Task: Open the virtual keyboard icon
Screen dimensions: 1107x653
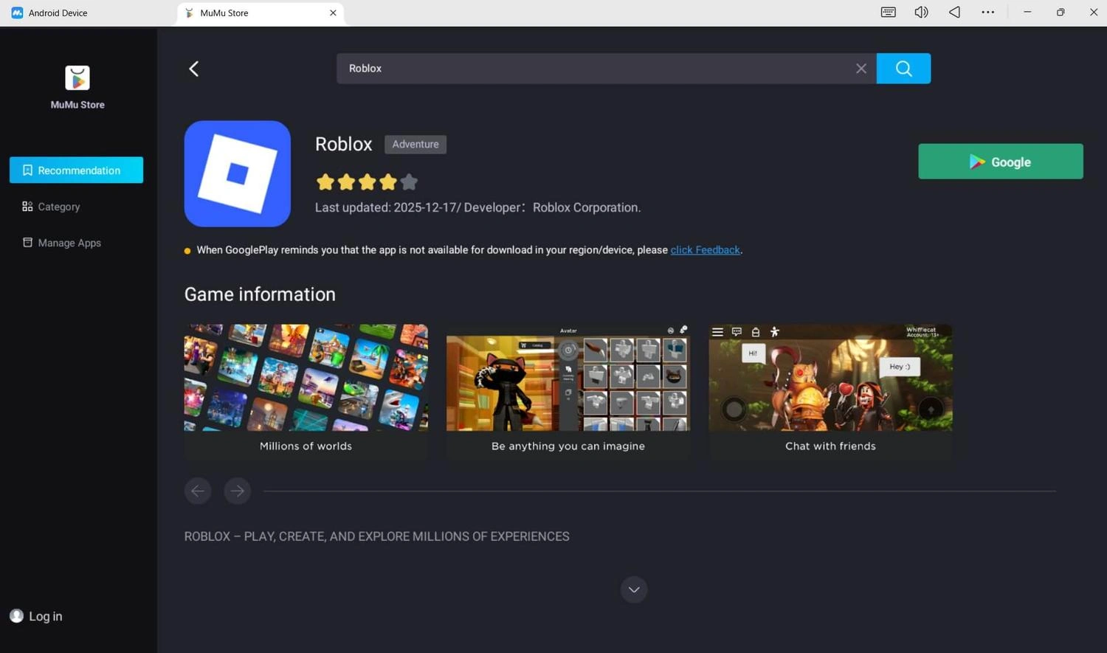Action: (x=887, y=12)
